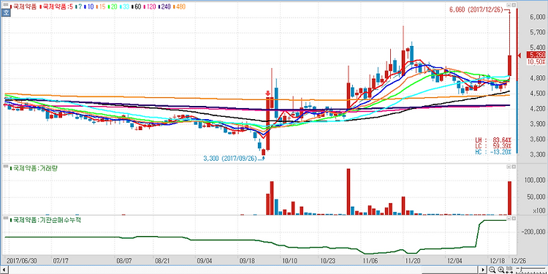Click the 10/10 date on the time axis
548x274 pixels.
[x=289, y=260]
